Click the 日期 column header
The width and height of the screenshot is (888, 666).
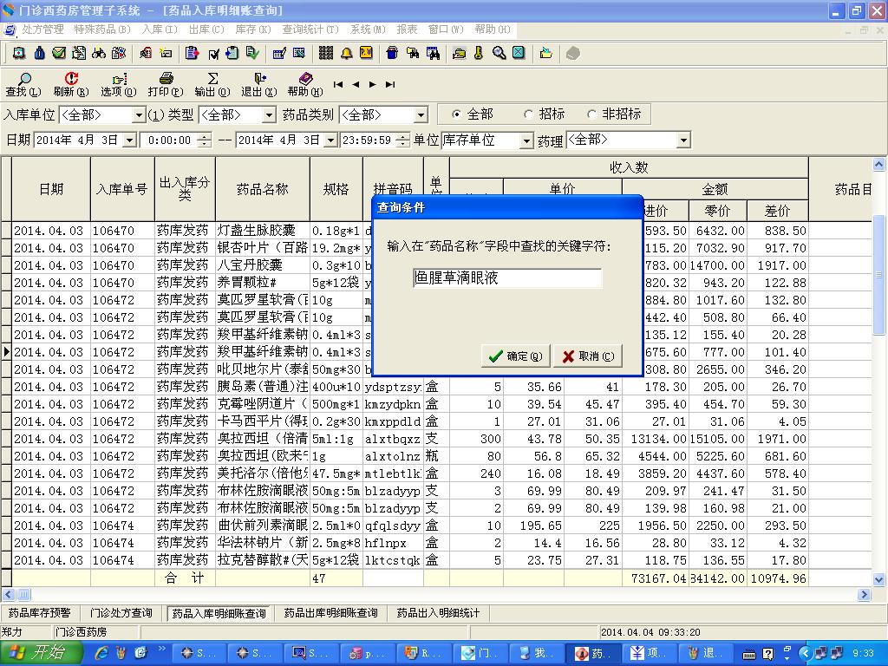click(51, 189)
